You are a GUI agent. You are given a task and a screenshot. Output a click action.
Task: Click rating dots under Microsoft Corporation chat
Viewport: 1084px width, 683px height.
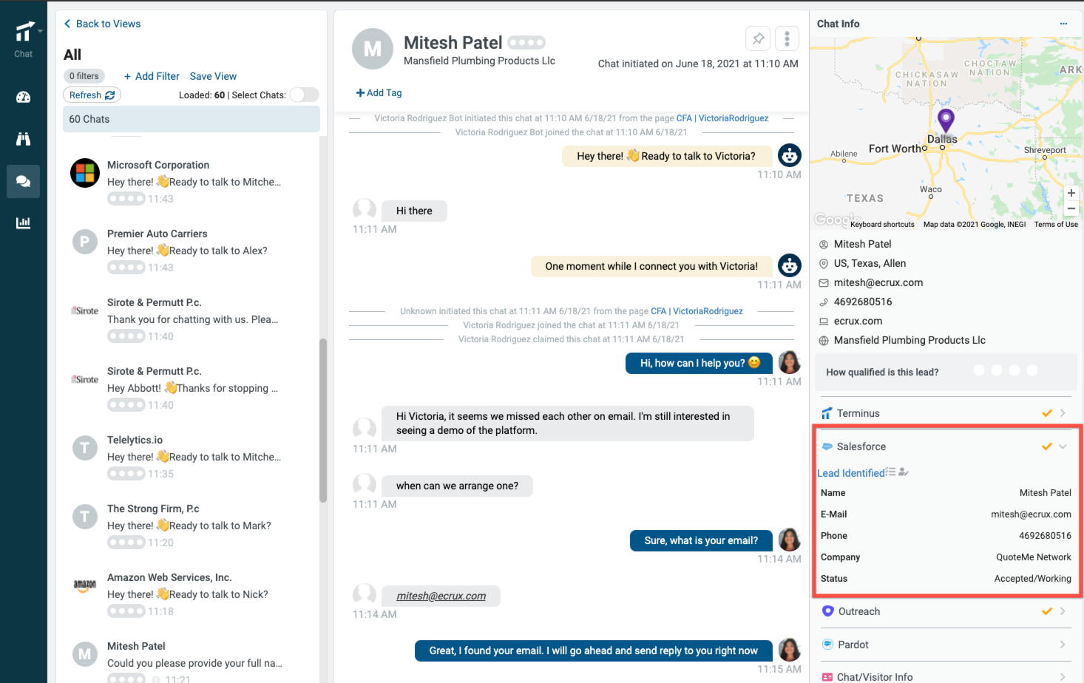click(x=126, y=199)
